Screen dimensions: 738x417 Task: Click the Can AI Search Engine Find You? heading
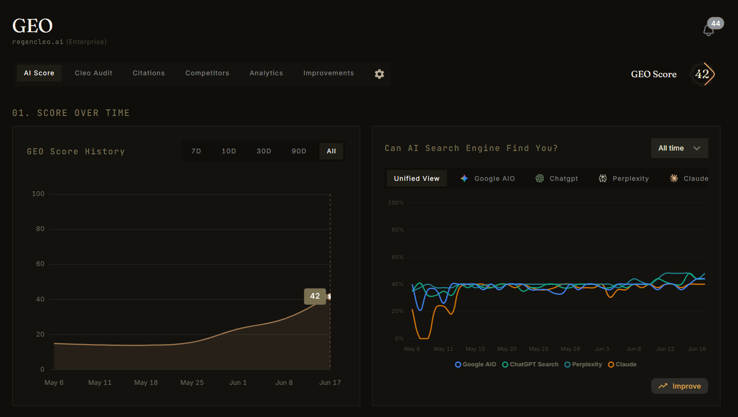coord(471,148)
